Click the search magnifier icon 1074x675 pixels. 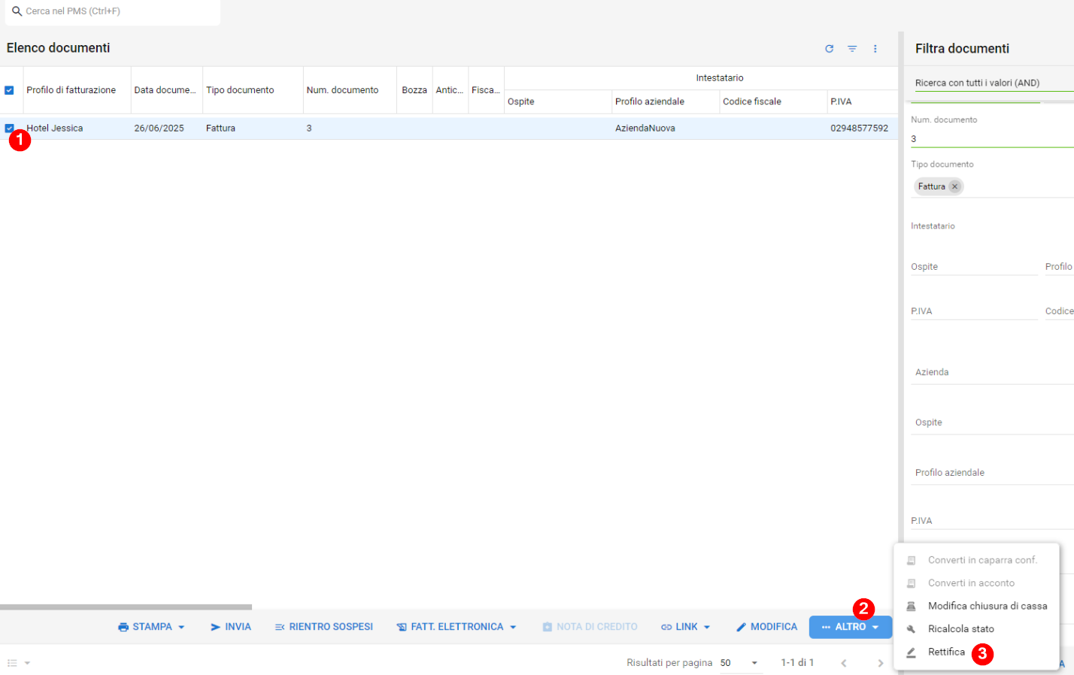(17, 11)
